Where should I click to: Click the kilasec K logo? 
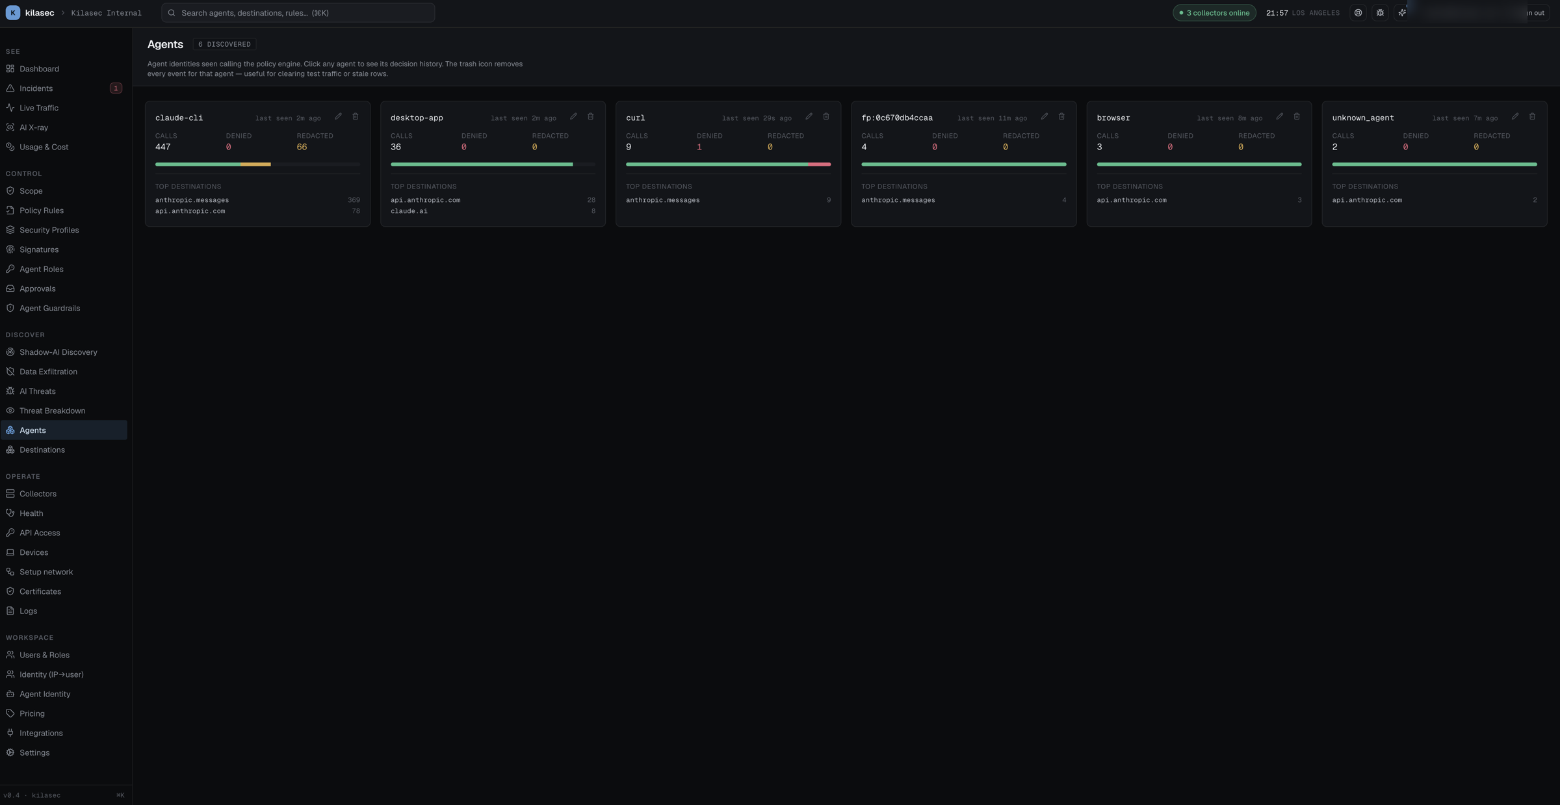click(x=12, y=13)
